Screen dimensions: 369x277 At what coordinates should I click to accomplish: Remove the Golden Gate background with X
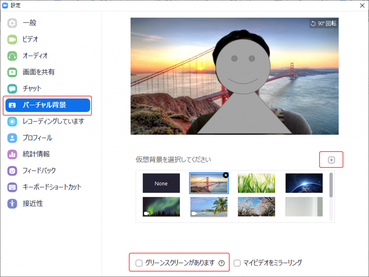point(226,175)
